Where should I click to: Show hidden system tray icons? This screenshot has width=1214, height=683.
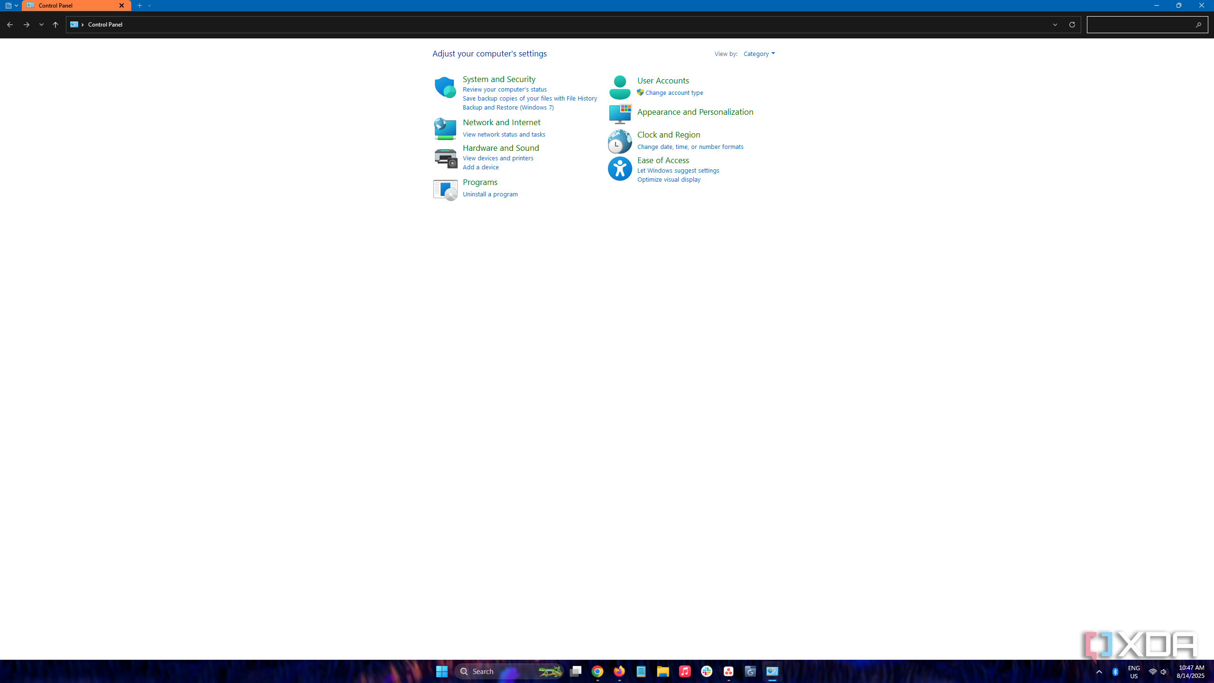click(x=1099, y=672)
